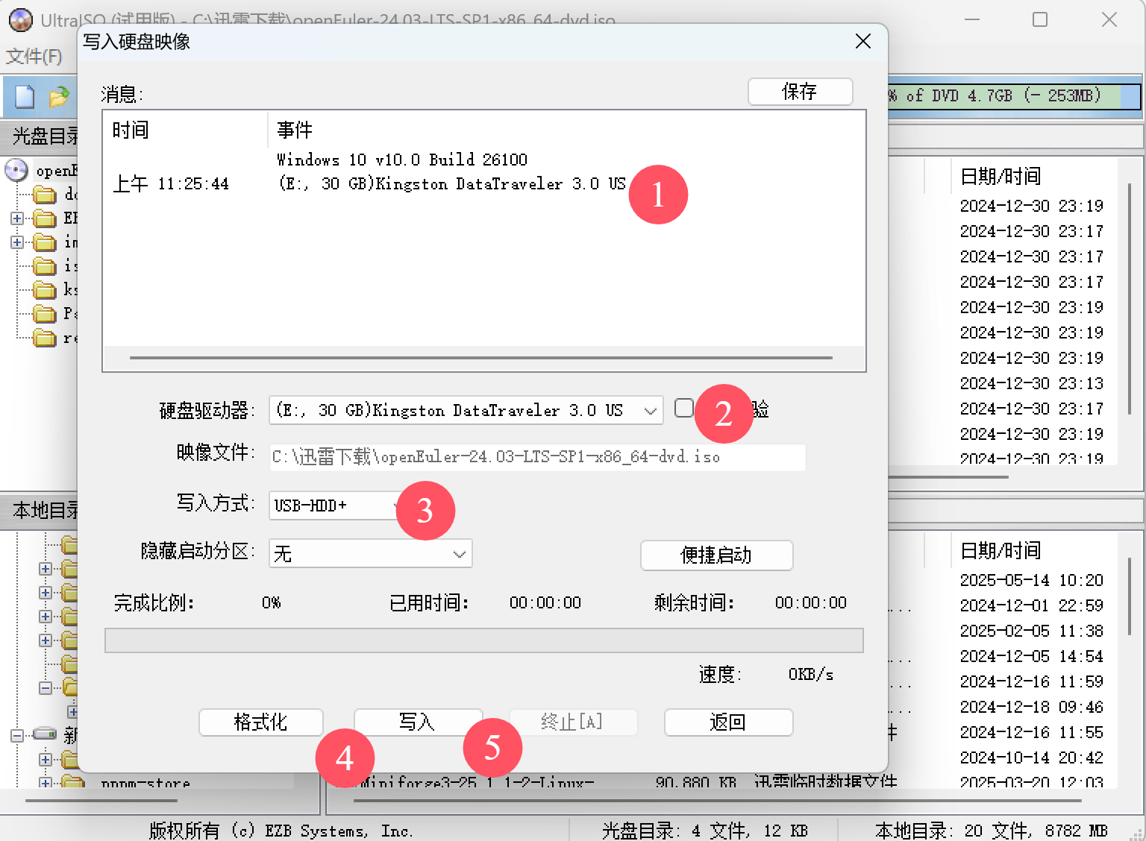Click the 写入 button
Image resolution: width=1146 pixels, height=841 pixels.
tap(418, 722)
